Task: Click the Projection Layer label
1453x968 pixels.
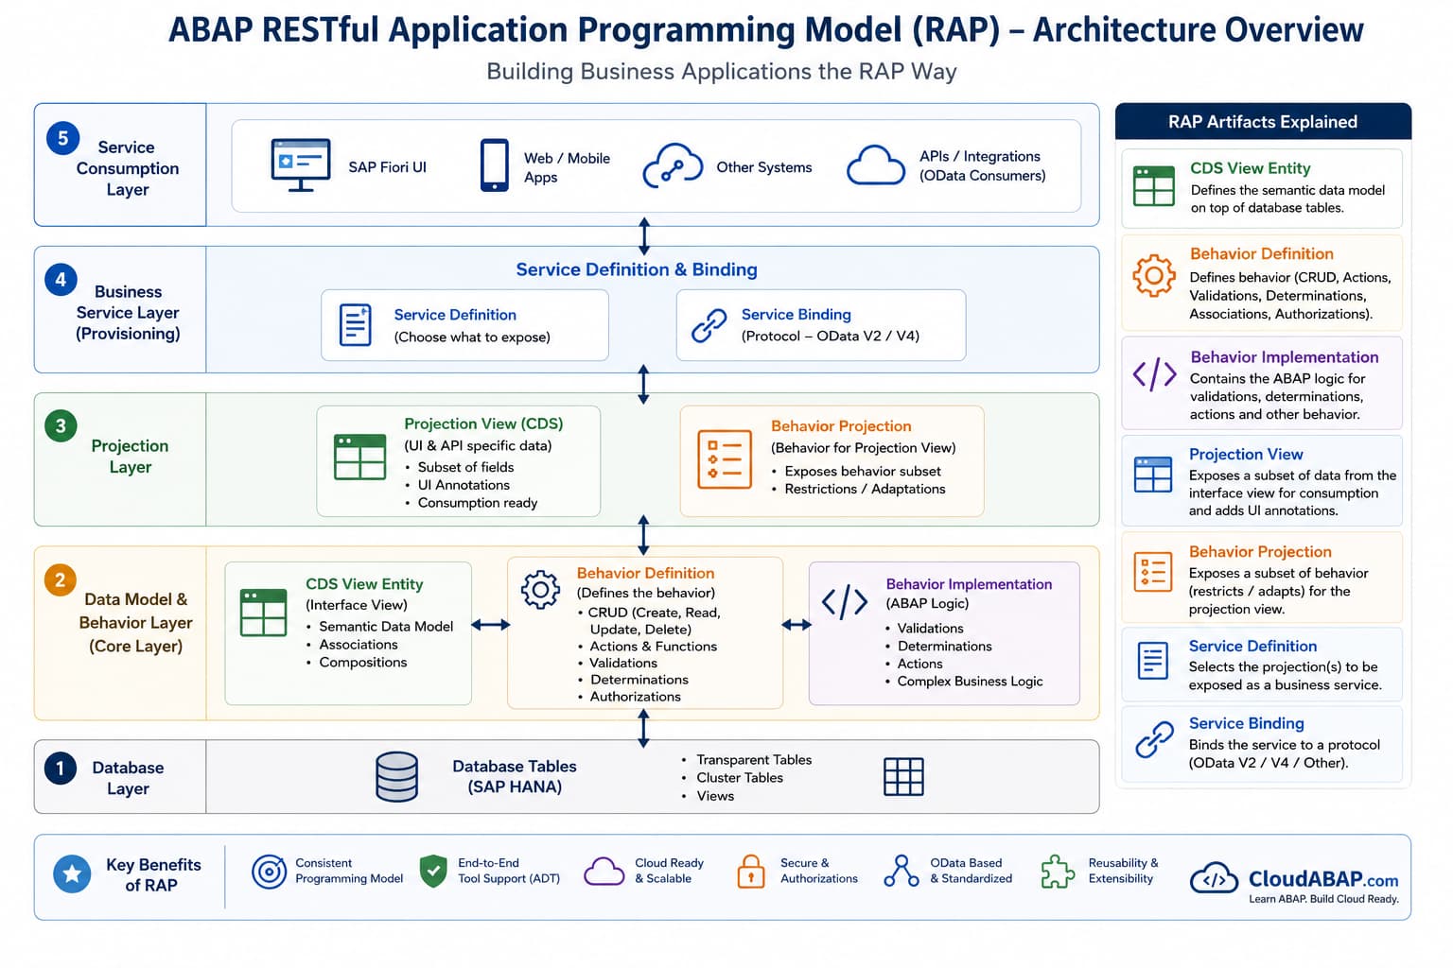Action: pos(130,456)
